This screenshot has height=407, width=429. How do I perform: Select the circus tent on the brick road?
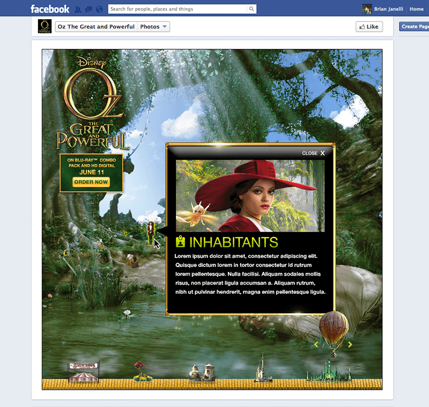(84, 371)
